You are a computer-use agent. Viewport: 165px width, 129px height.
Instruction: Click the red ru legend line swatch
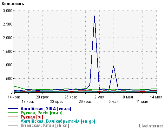pos(13,117)
